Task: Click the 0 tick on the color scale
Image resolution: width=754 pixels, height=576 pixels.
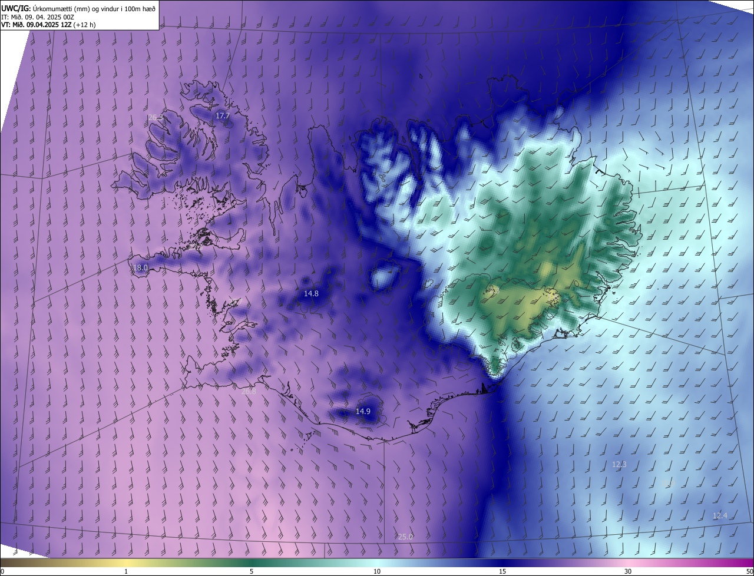Action: tap(2, 571)
